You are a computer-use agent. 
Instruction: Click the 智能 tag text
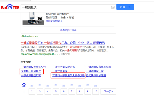72,17
